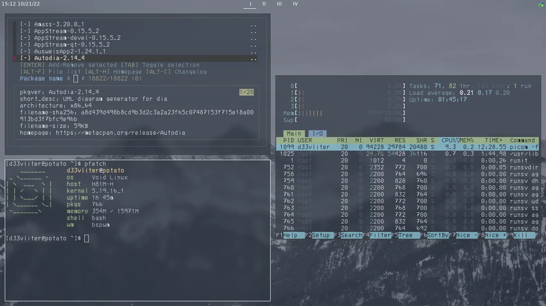The image size is (546, 306).
Task: Activate F3 Search in htop
Action: point(350,235)
